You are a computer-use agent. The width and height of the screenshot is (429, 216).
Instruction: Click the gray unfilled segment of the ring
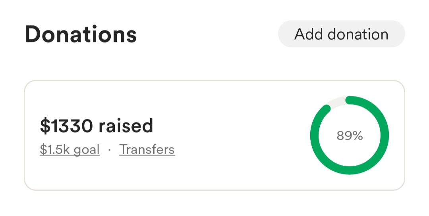point(337,101)
